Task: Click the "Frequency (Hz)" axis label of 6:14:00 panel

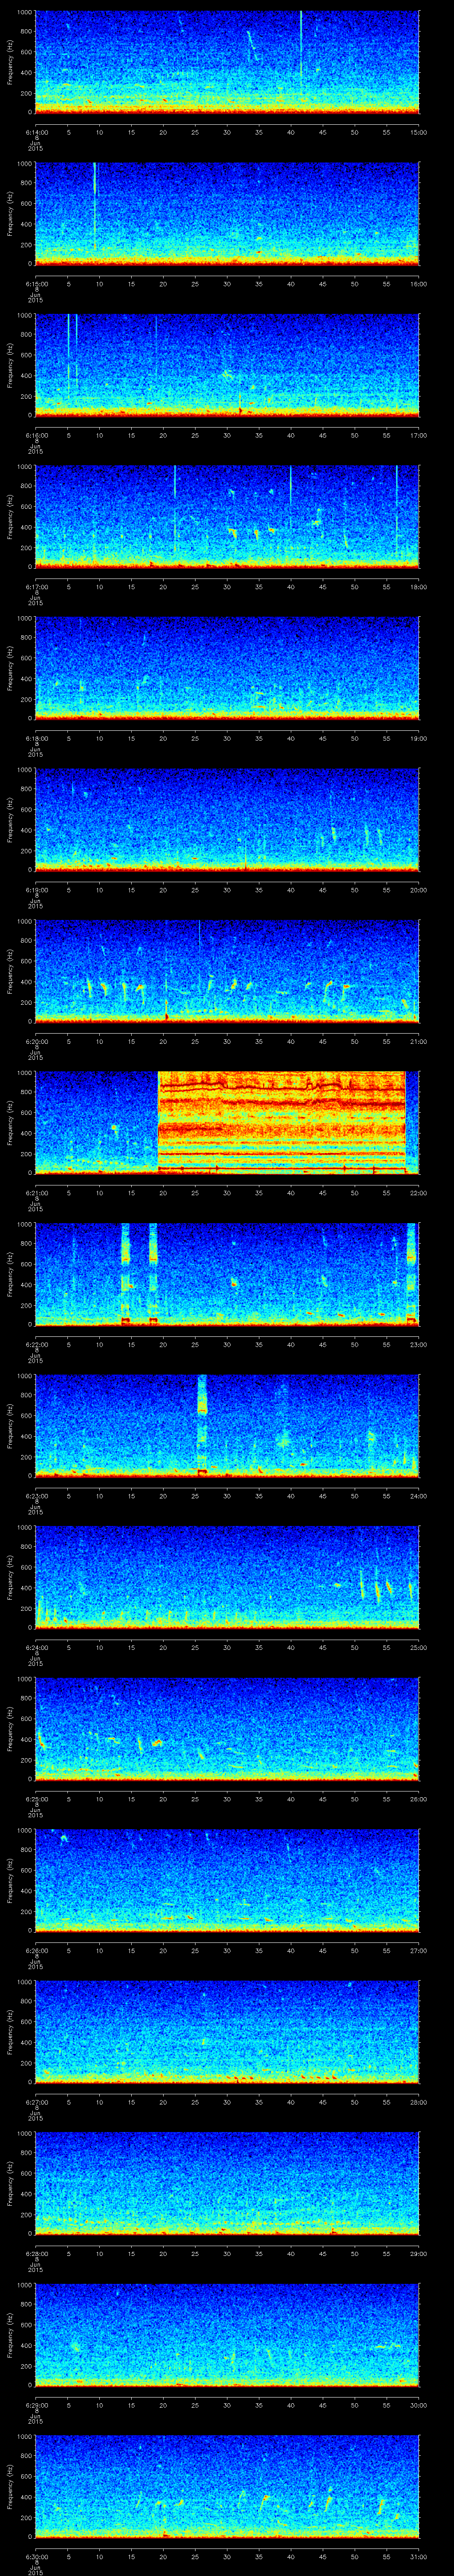Action: [10, 62]
